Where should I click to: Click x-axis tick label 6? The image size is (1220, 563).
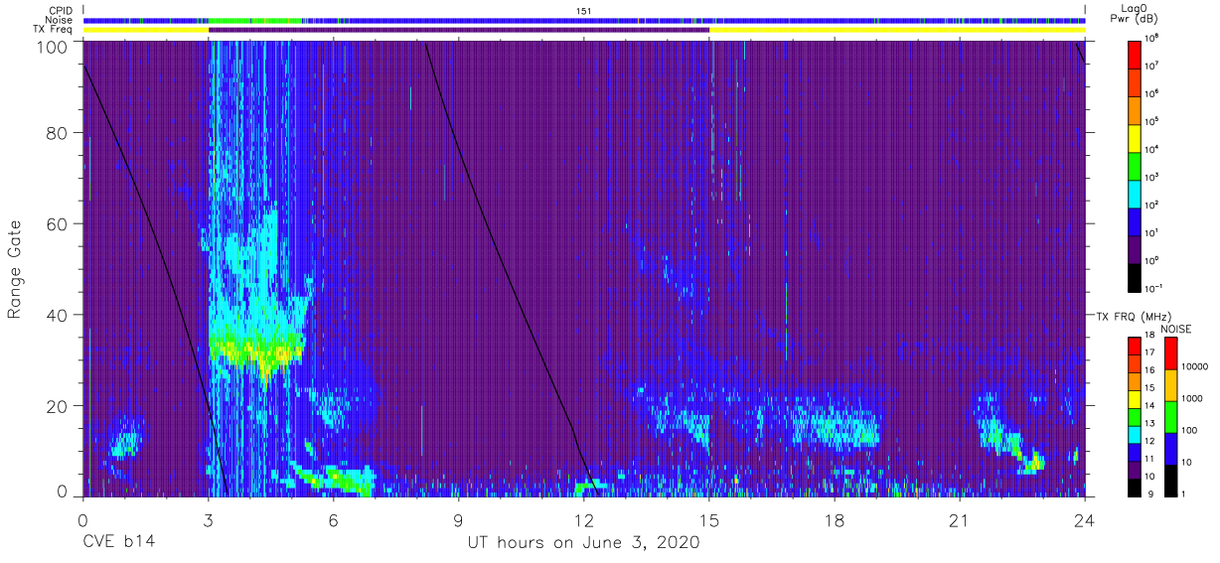(x=333, y=520)
